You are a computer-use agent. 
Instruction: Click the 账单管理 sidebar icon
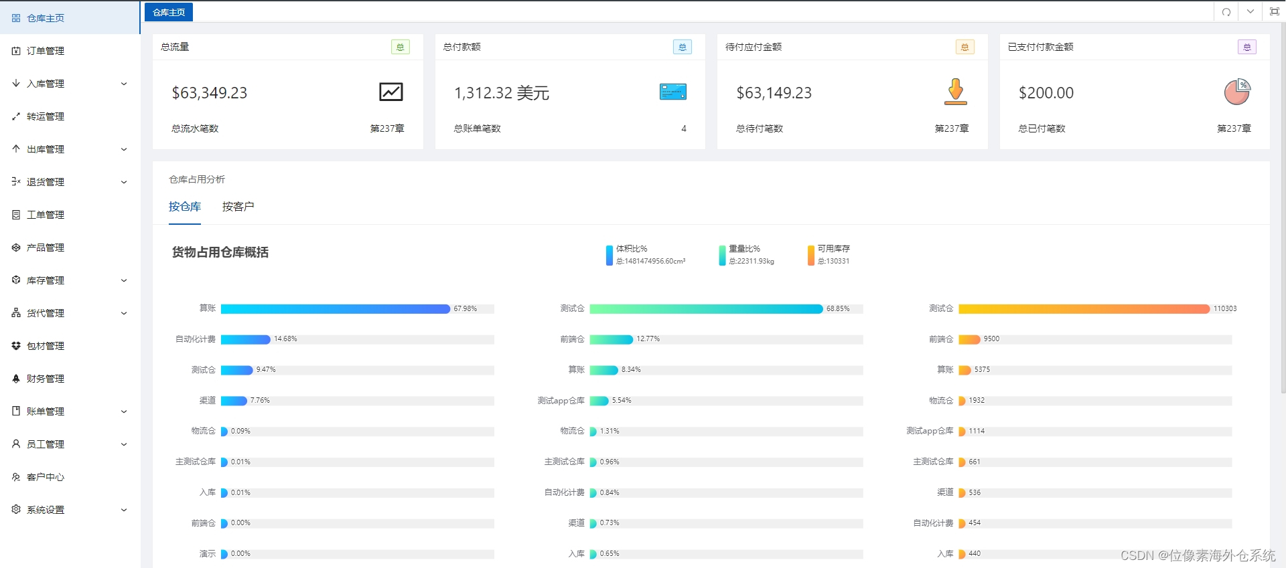click(16, 411)
